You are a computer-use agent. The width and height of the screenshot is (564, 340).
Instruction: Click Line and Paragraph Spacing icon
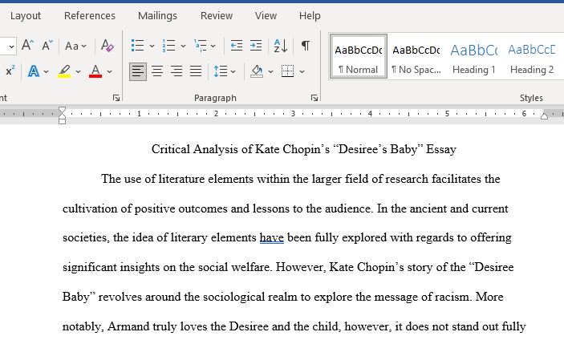click(221, 71)
